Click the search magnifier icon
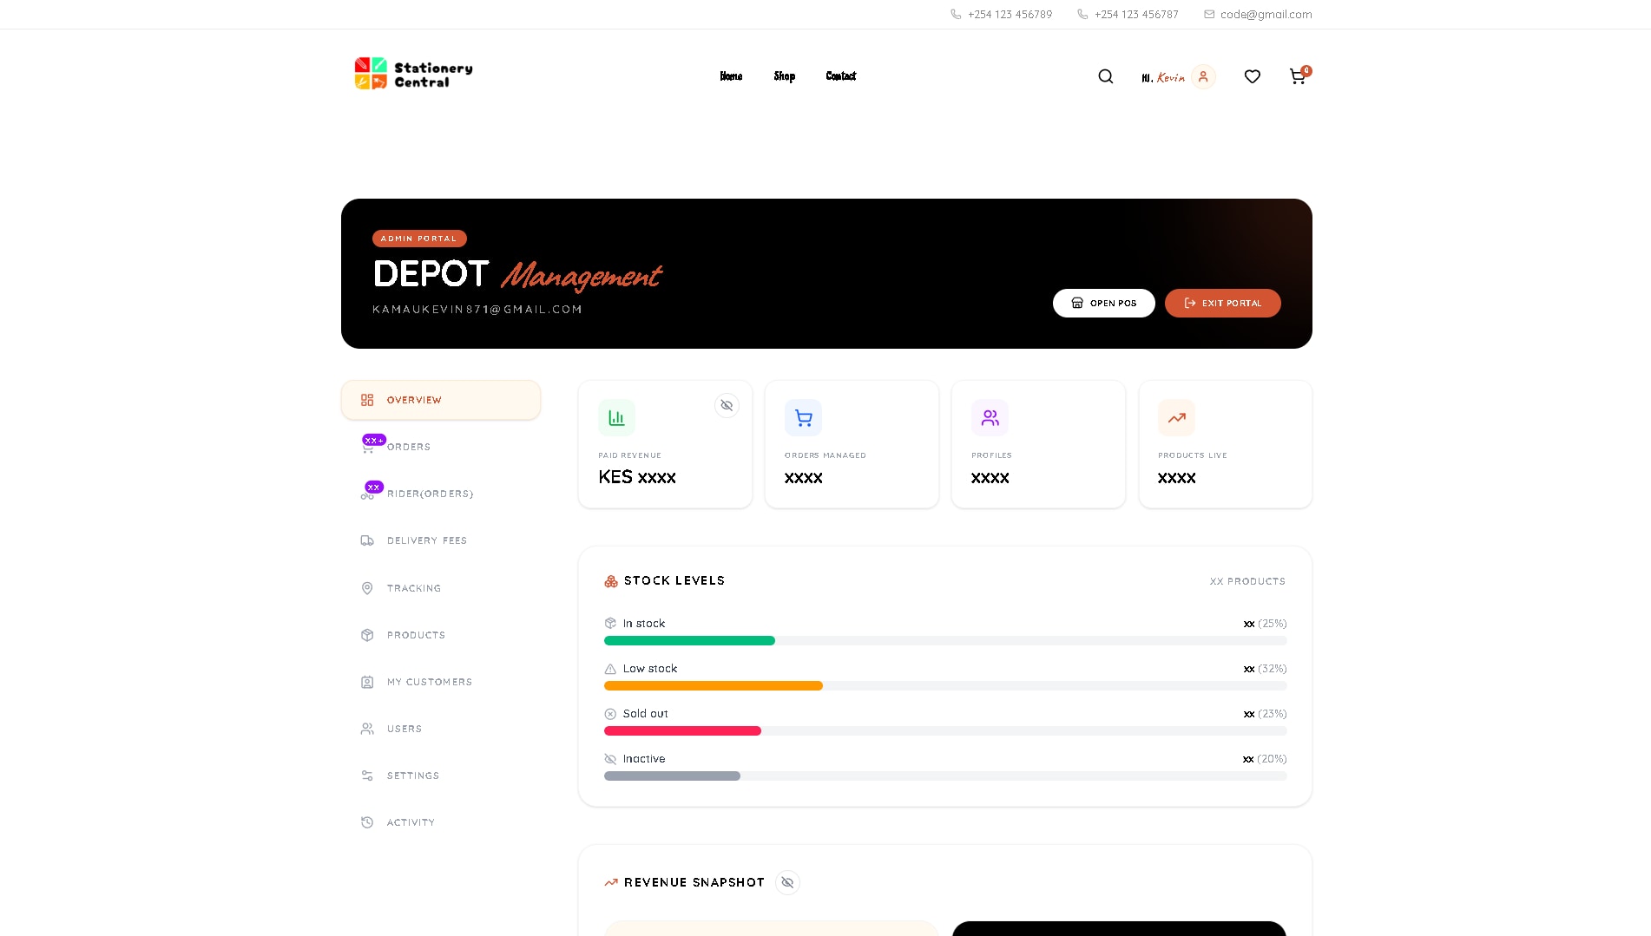The width and height of the screenshot is (1651, 936). point(1105,76)
